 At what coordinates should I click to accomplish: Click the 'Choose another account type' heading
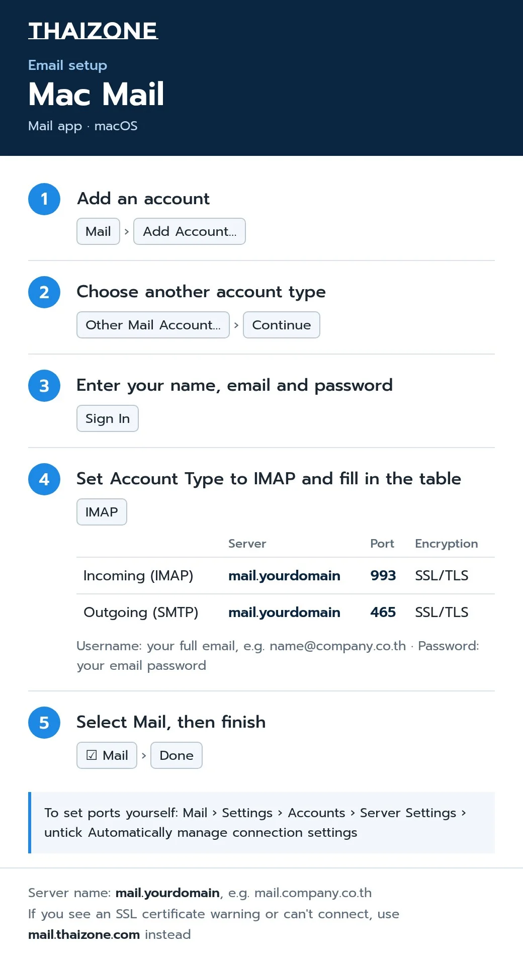tap(201, 292)
